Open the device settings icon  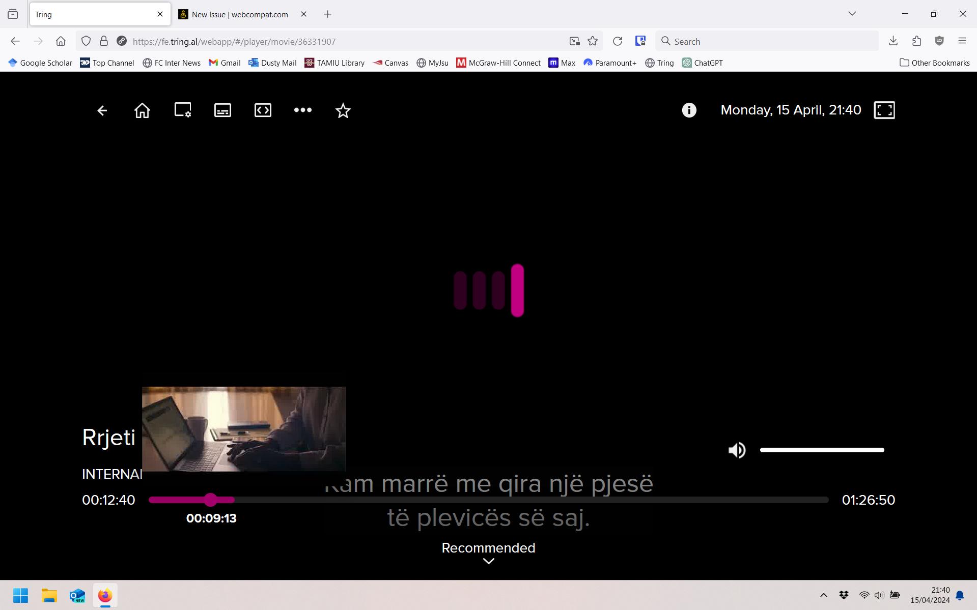point(182,110)
